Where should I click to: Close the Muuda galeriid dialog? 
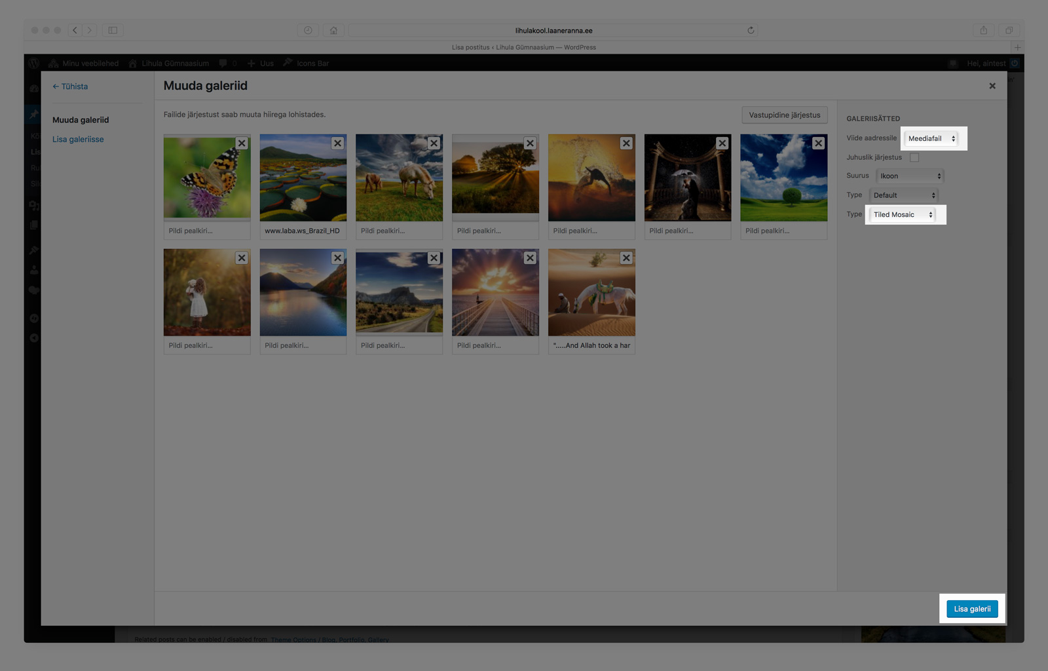click(992, 86)
